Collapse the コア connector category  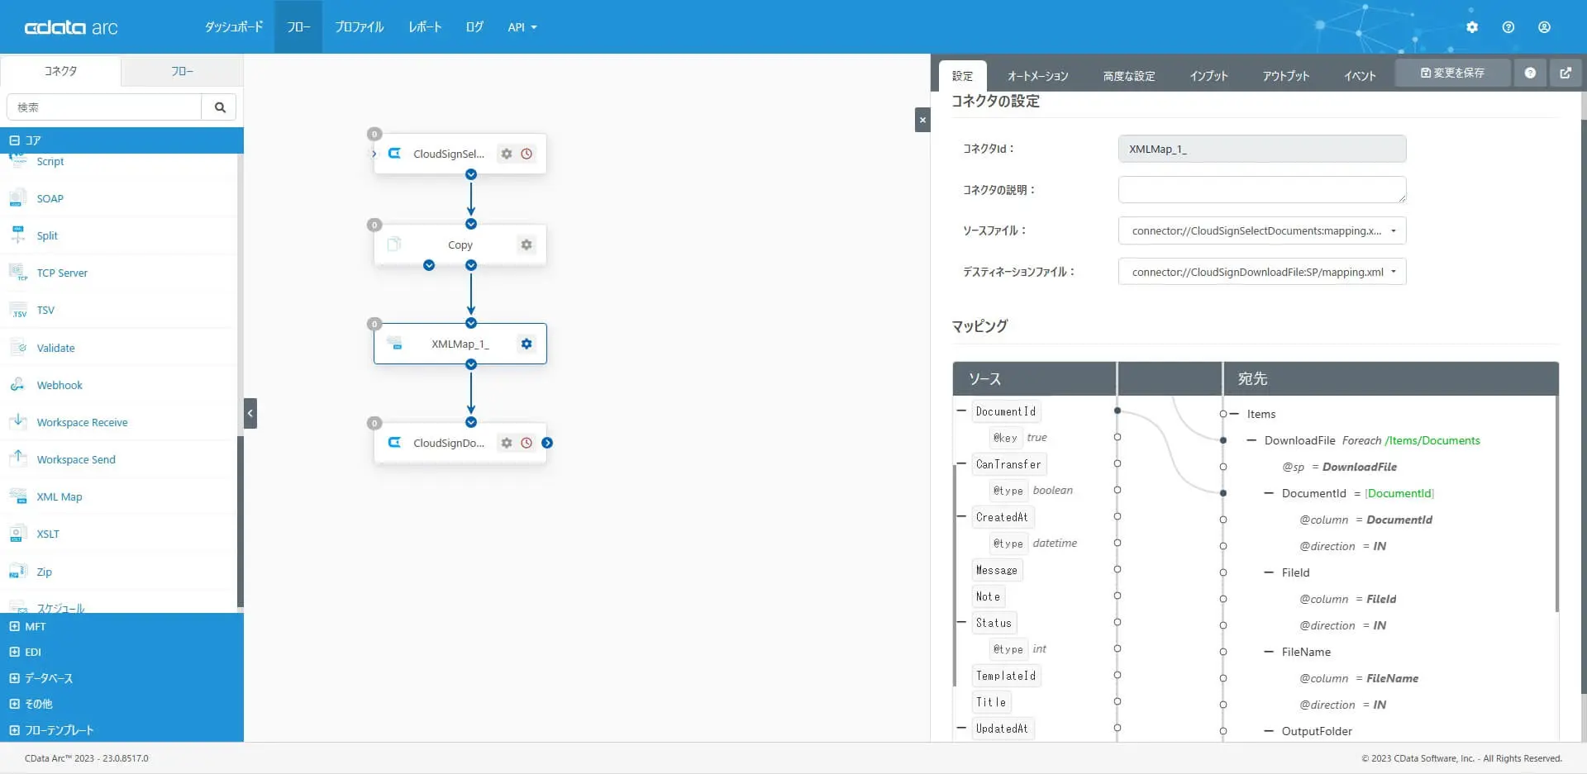[14, 140]
